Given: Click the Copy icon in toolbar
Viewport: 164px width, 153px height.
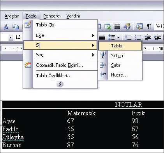Looking at the screenshot, I should point(16,26).
